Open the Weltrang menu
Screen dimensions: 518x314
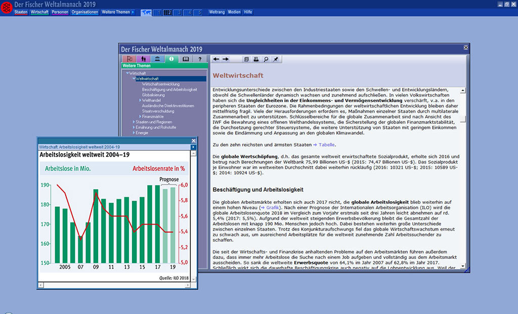pyautogui.click(x=217, y=12)
